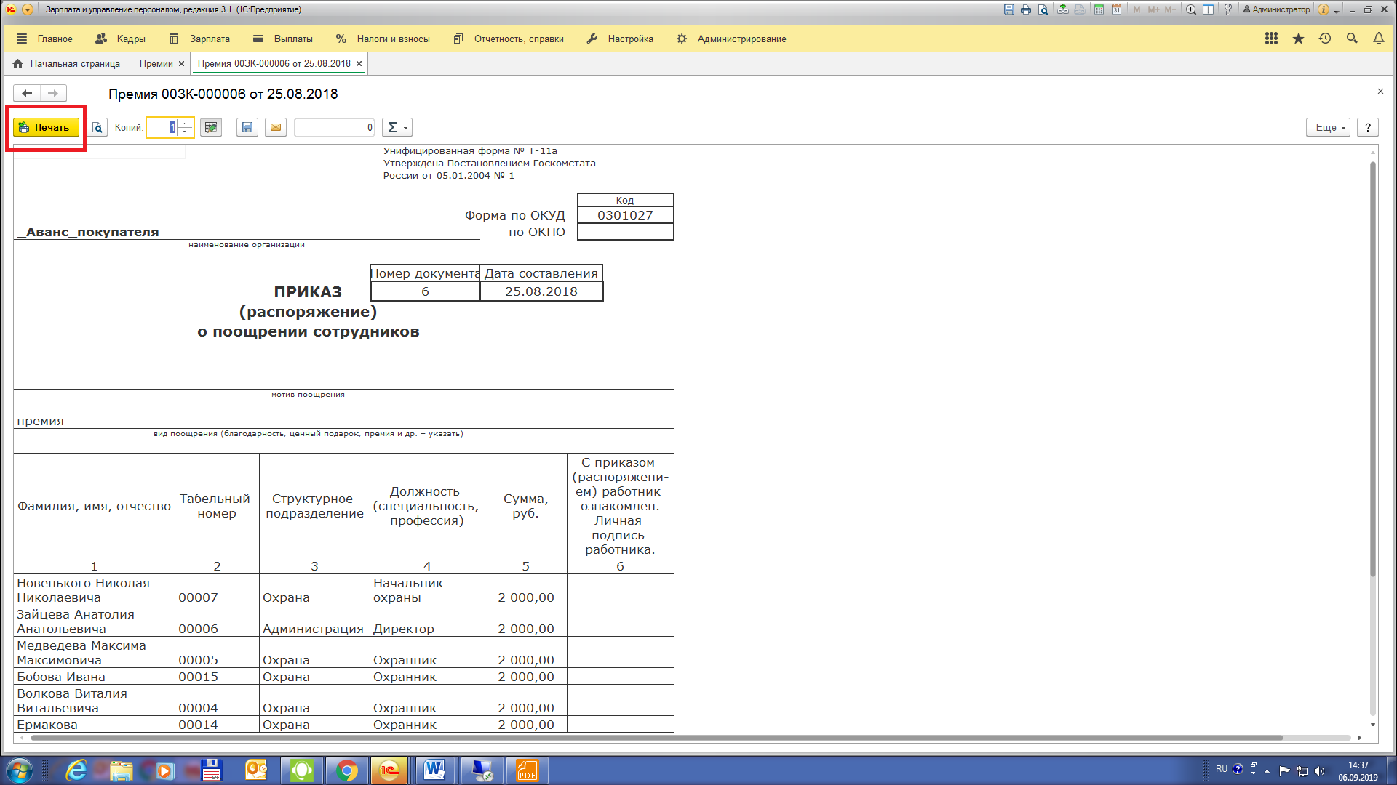This screenshot has width=1397, height=785.
Task: Click get-link icon in title bar
Action: [x=1063, y=9]
